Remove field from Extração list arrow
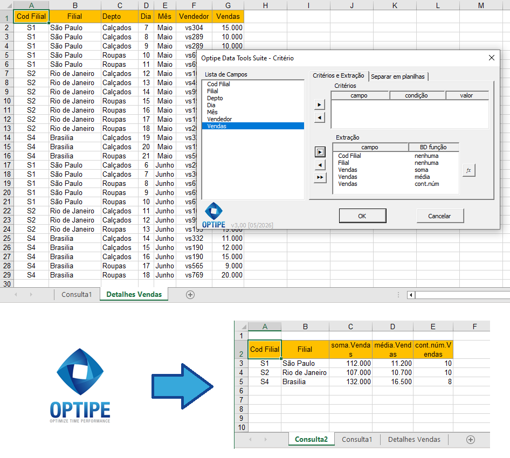The width and height of the screenshot is (510, 458). tap(320, 165)
